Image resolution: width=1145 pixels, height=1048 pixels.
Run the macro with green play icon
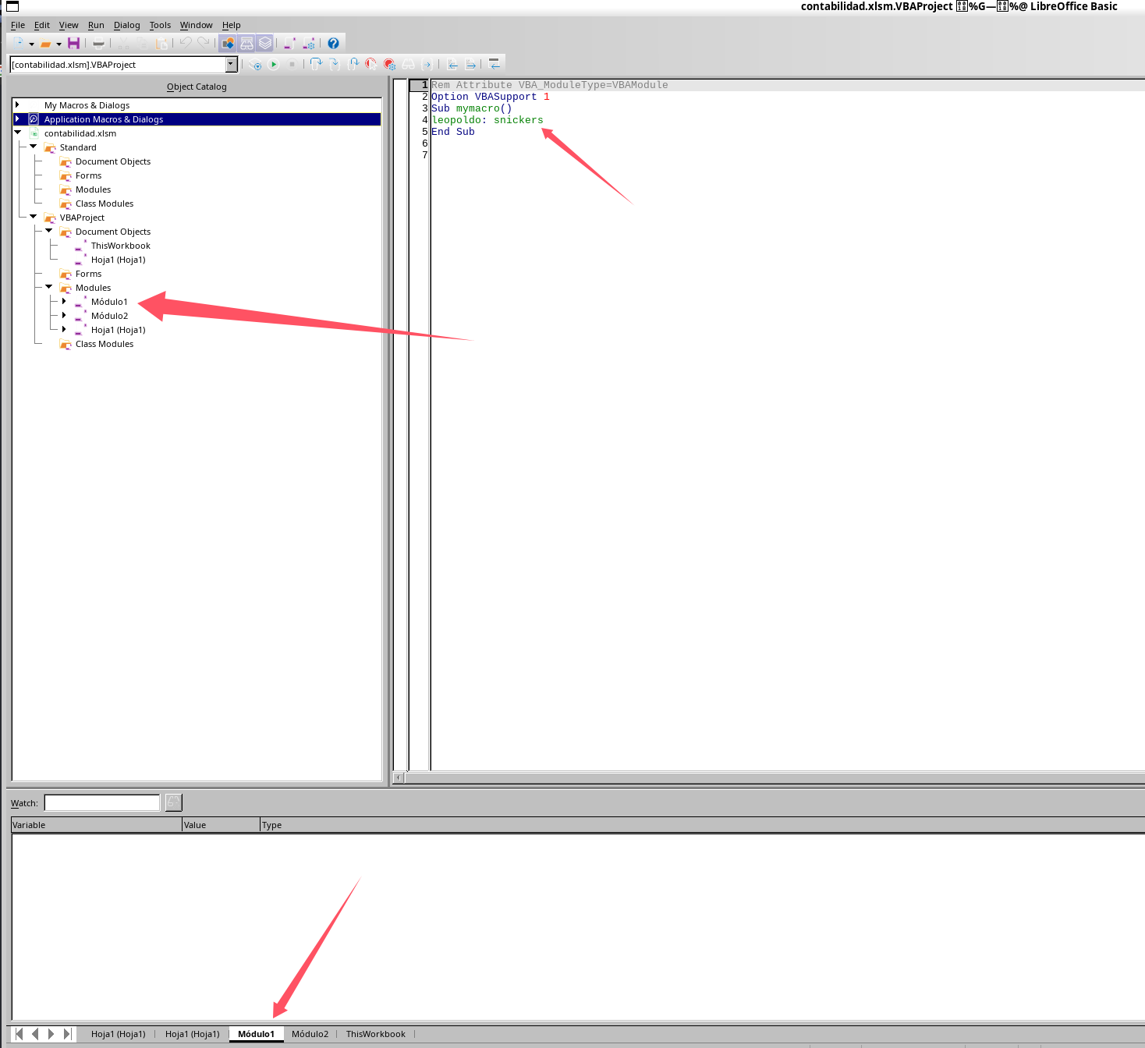coord(274,65)
